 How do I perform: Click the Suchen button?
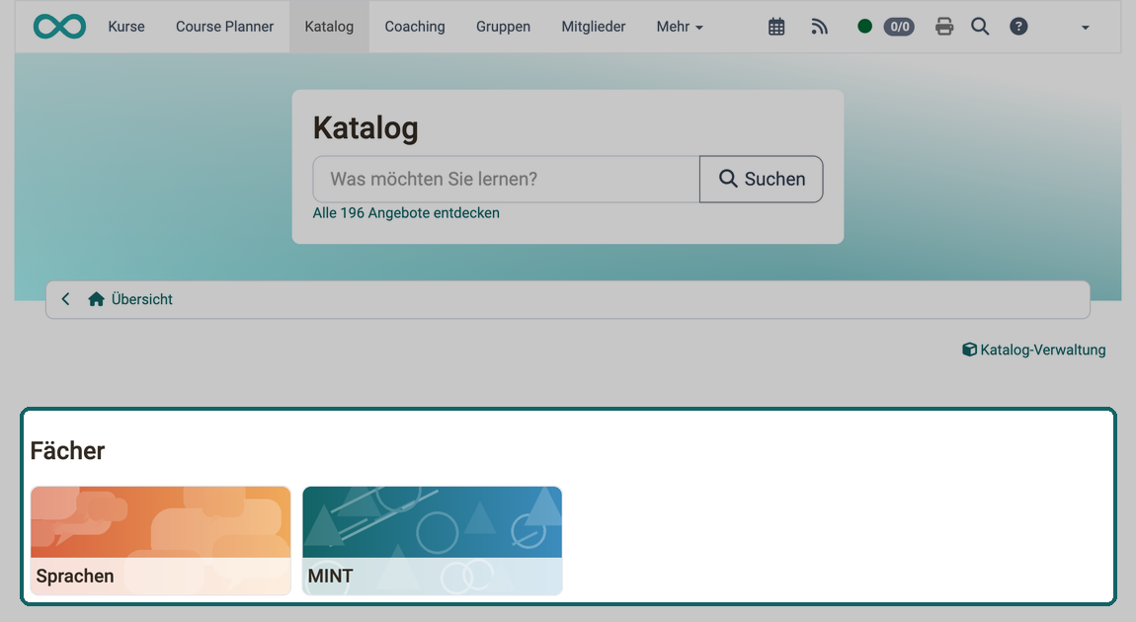(x=762, y=179)
